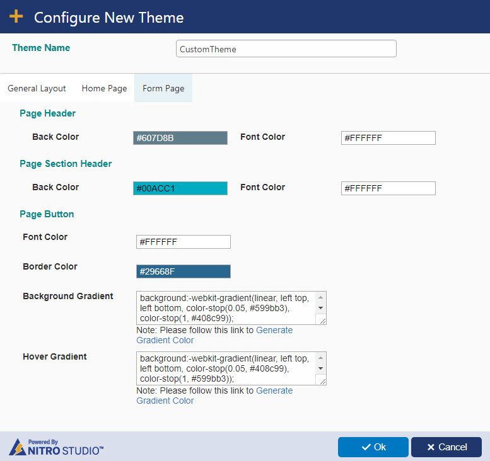
Task: Confirm the theme with the Ok button
Action: [x=373, y=447]
